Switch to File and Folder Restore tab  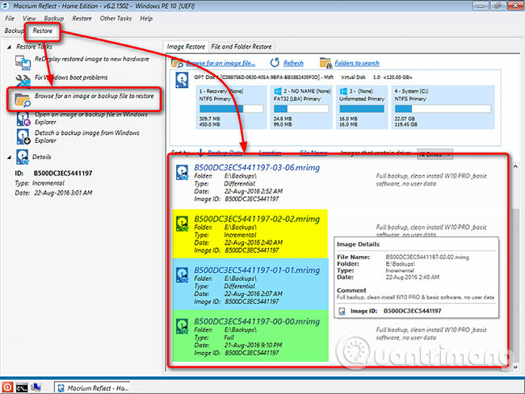pos(237,47)
